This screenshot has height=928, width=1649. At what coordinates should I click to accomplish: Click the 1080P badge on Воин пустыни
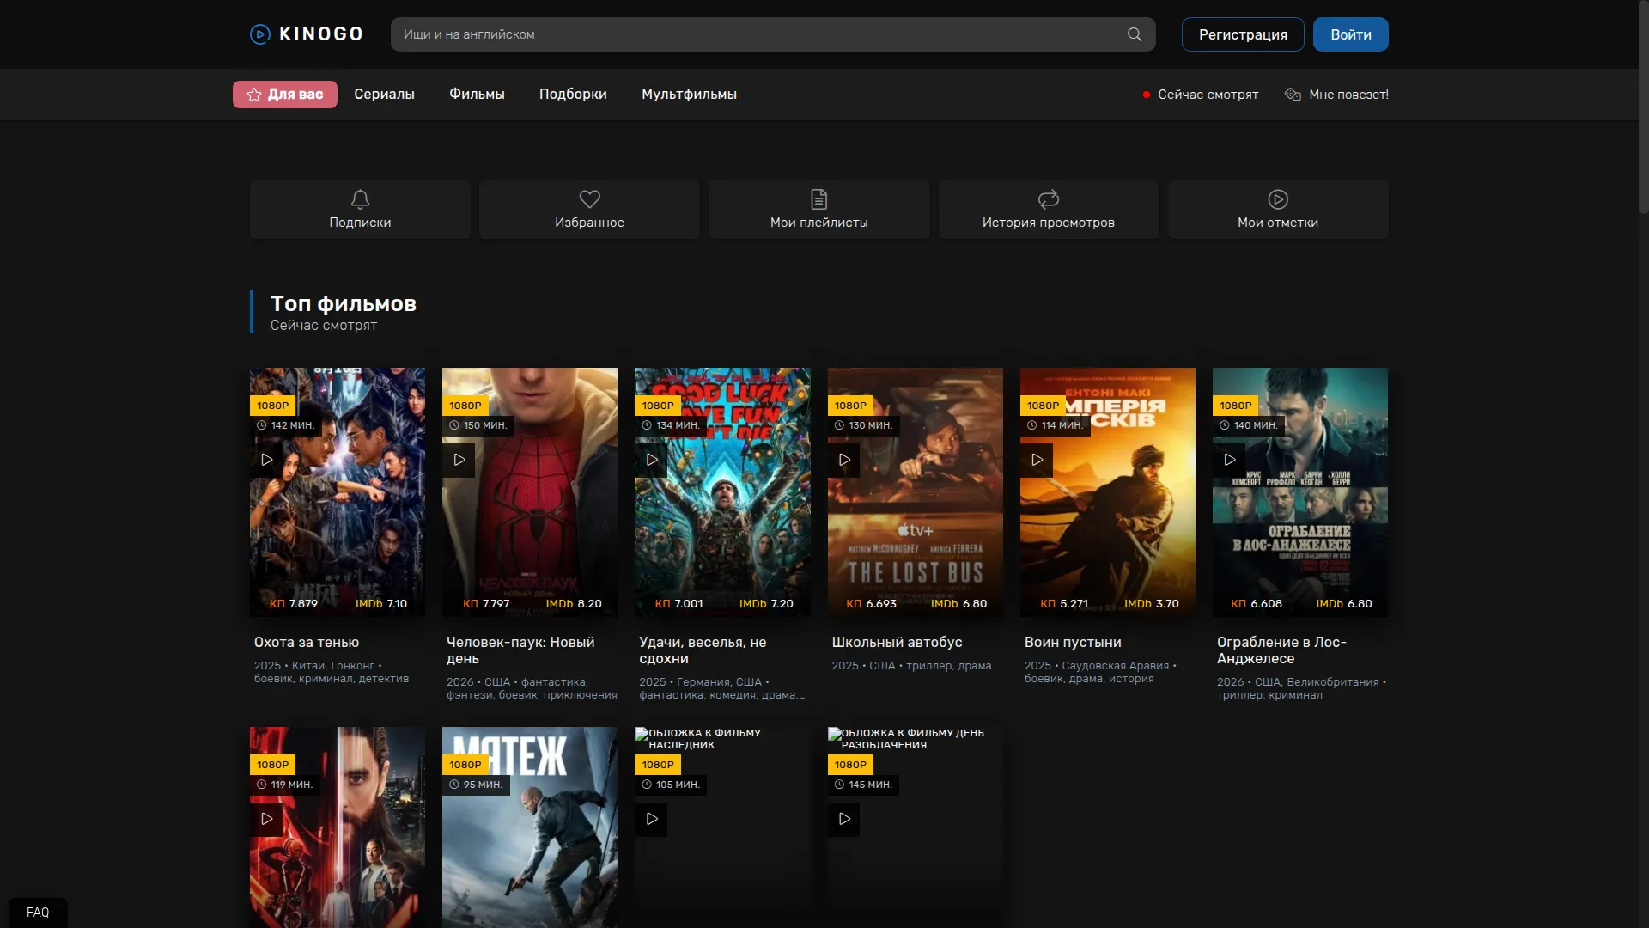1044,406
